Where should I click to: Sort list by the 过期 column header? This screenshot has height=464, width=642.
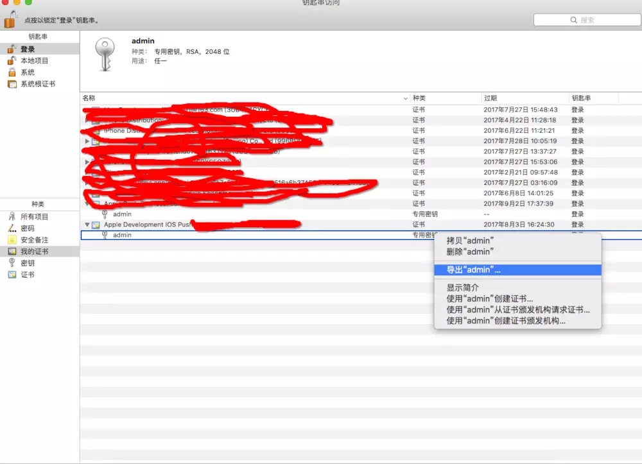[525, 98]
